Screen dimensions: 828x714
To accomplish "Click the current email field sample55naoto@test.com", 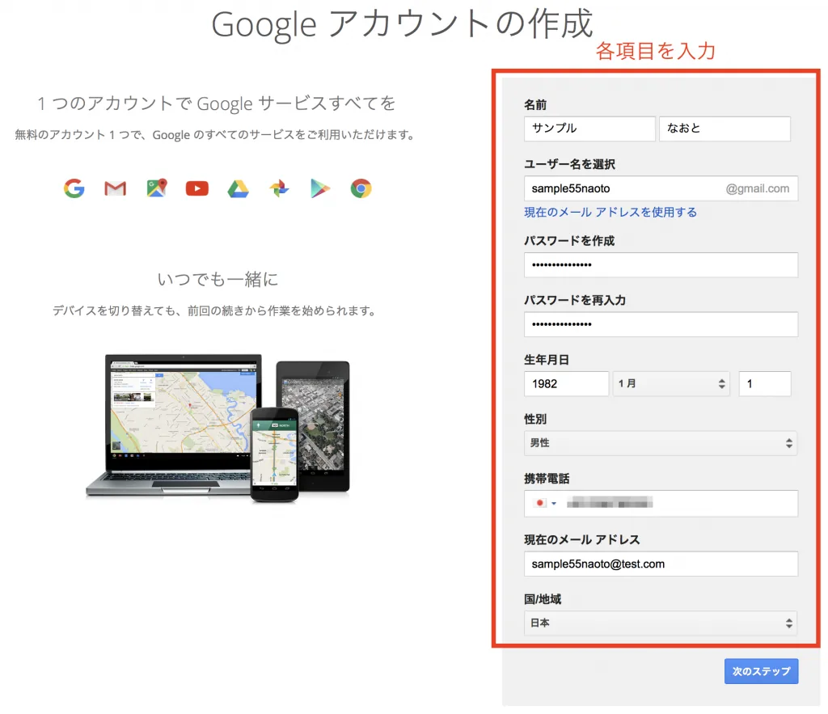I will click(x=661, y=564).
